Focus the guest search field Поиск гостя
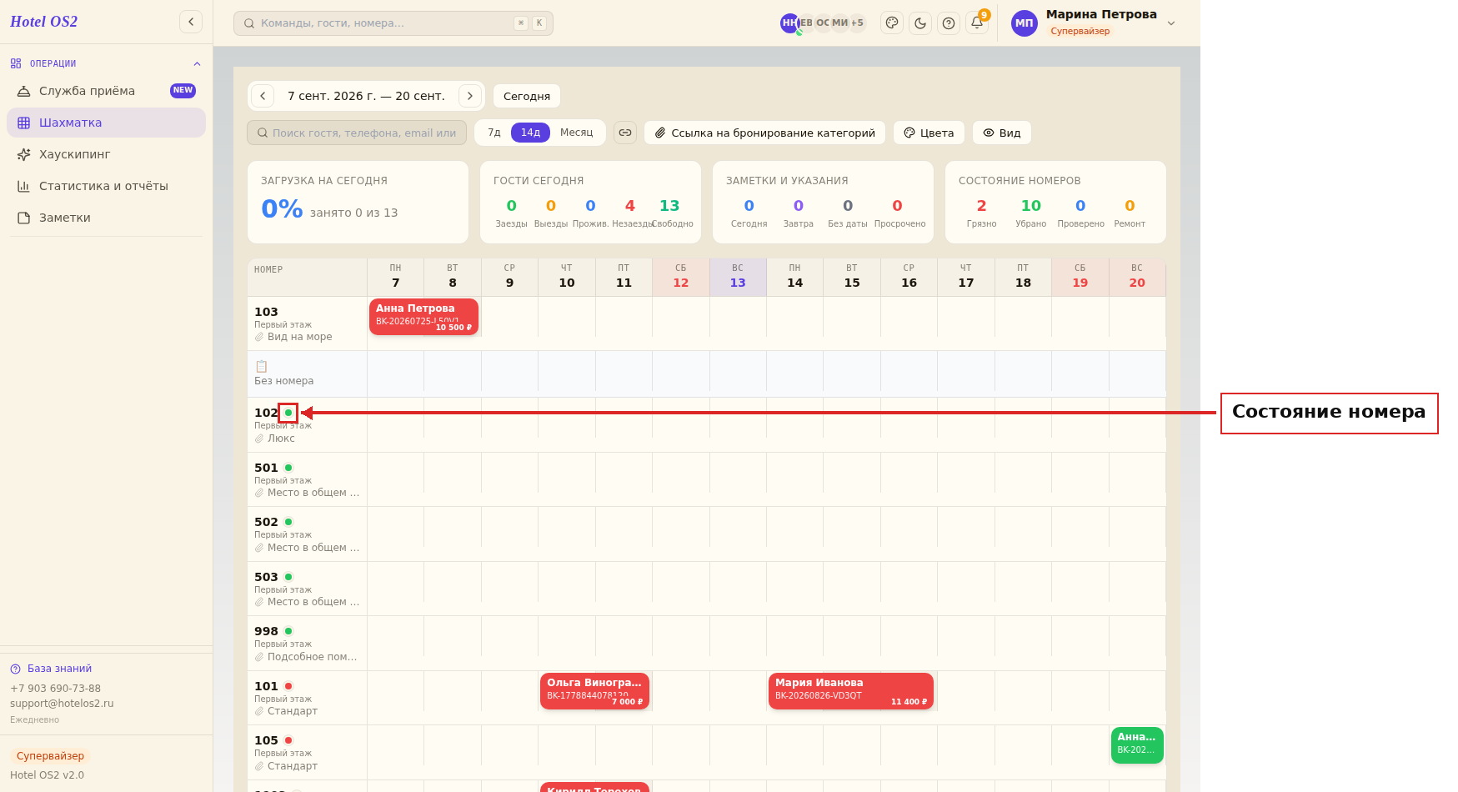 [x=357, y=133]
